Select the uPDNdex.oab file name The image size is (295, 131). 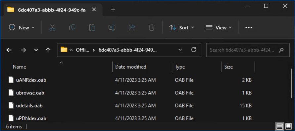click(x=31, y=118)
